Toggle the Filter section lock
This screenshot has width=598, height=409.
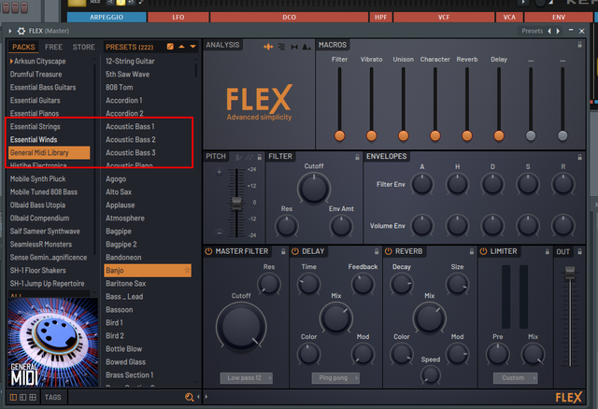tap(357, 157)
